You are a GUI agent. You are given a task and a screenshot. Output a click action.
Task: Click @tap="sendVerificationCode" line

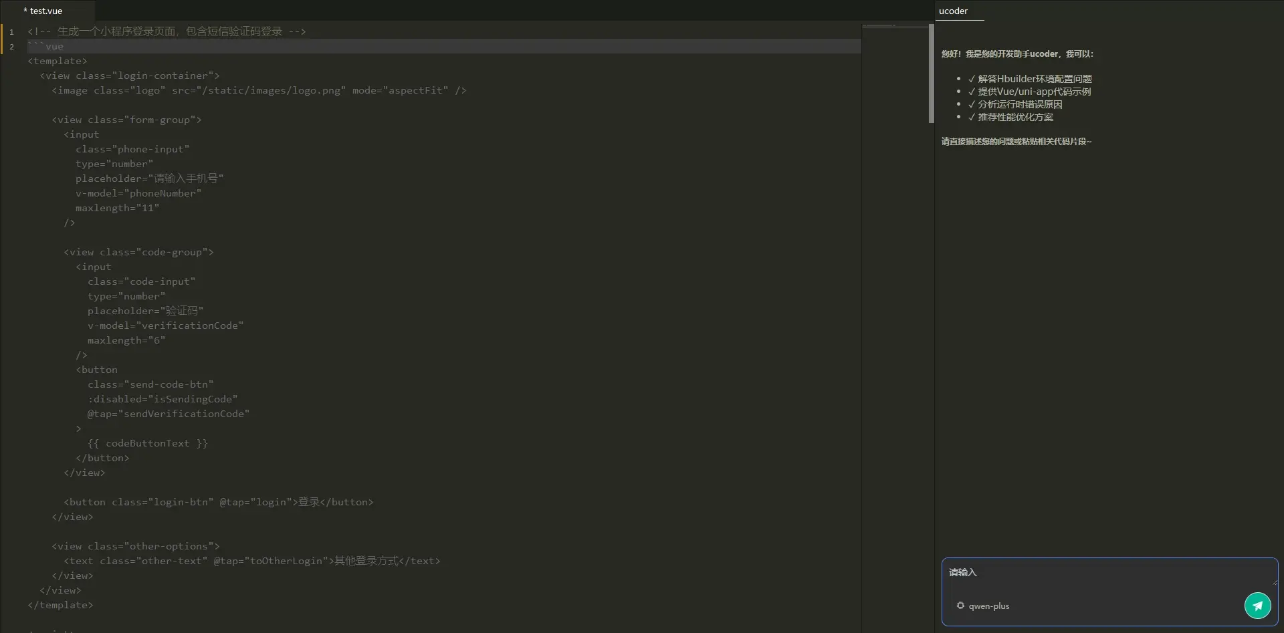click(169, 414)
